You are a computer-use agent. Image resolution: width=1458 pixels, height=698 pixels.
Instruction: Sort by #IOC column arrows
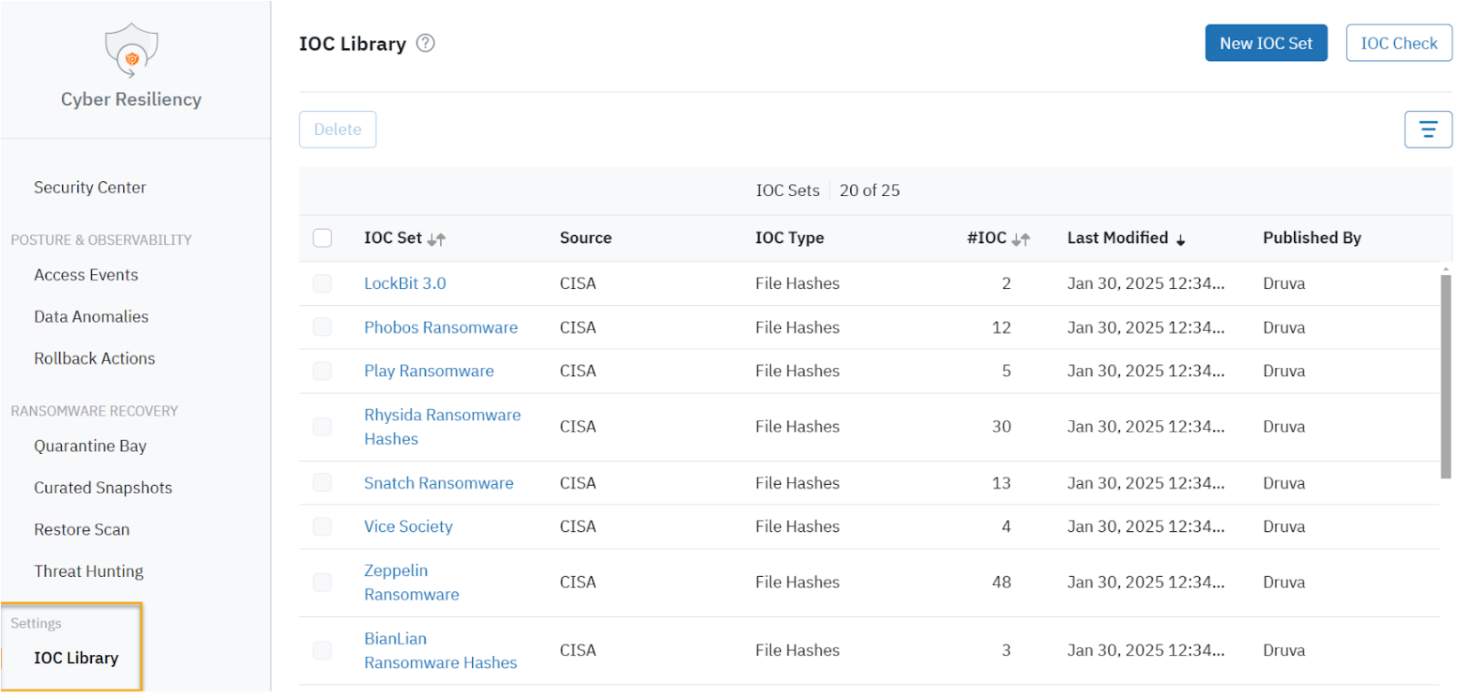click(x=1021, y=239)
